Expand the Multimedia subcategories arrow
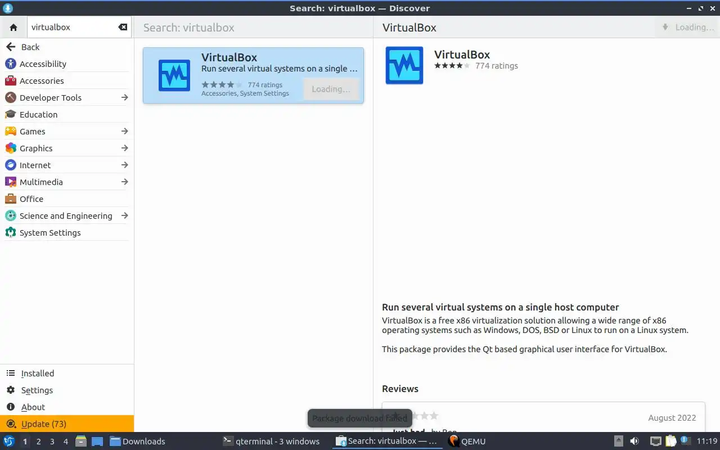The image size is (720, 450). tap(124, 182)
